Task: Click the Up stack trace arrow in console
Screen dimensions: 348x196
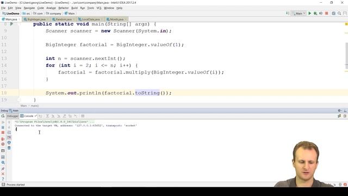Action: tap(9, 122)
